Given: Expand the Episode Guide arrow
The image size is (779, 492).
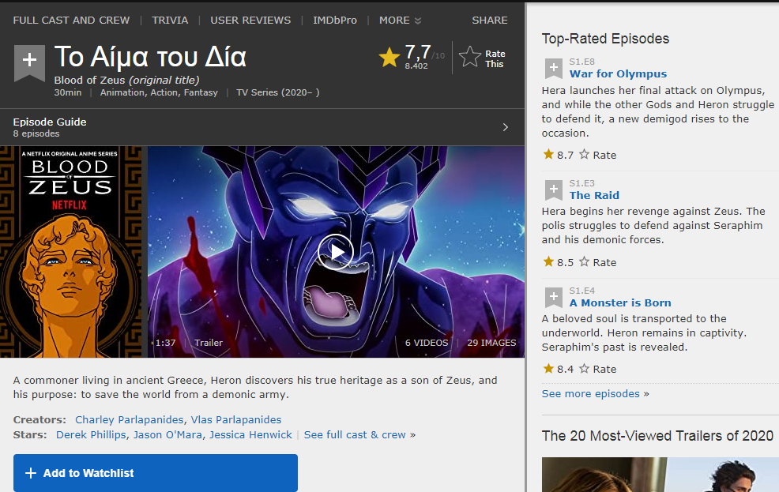Looking at the screenshot, I should 506,127.
